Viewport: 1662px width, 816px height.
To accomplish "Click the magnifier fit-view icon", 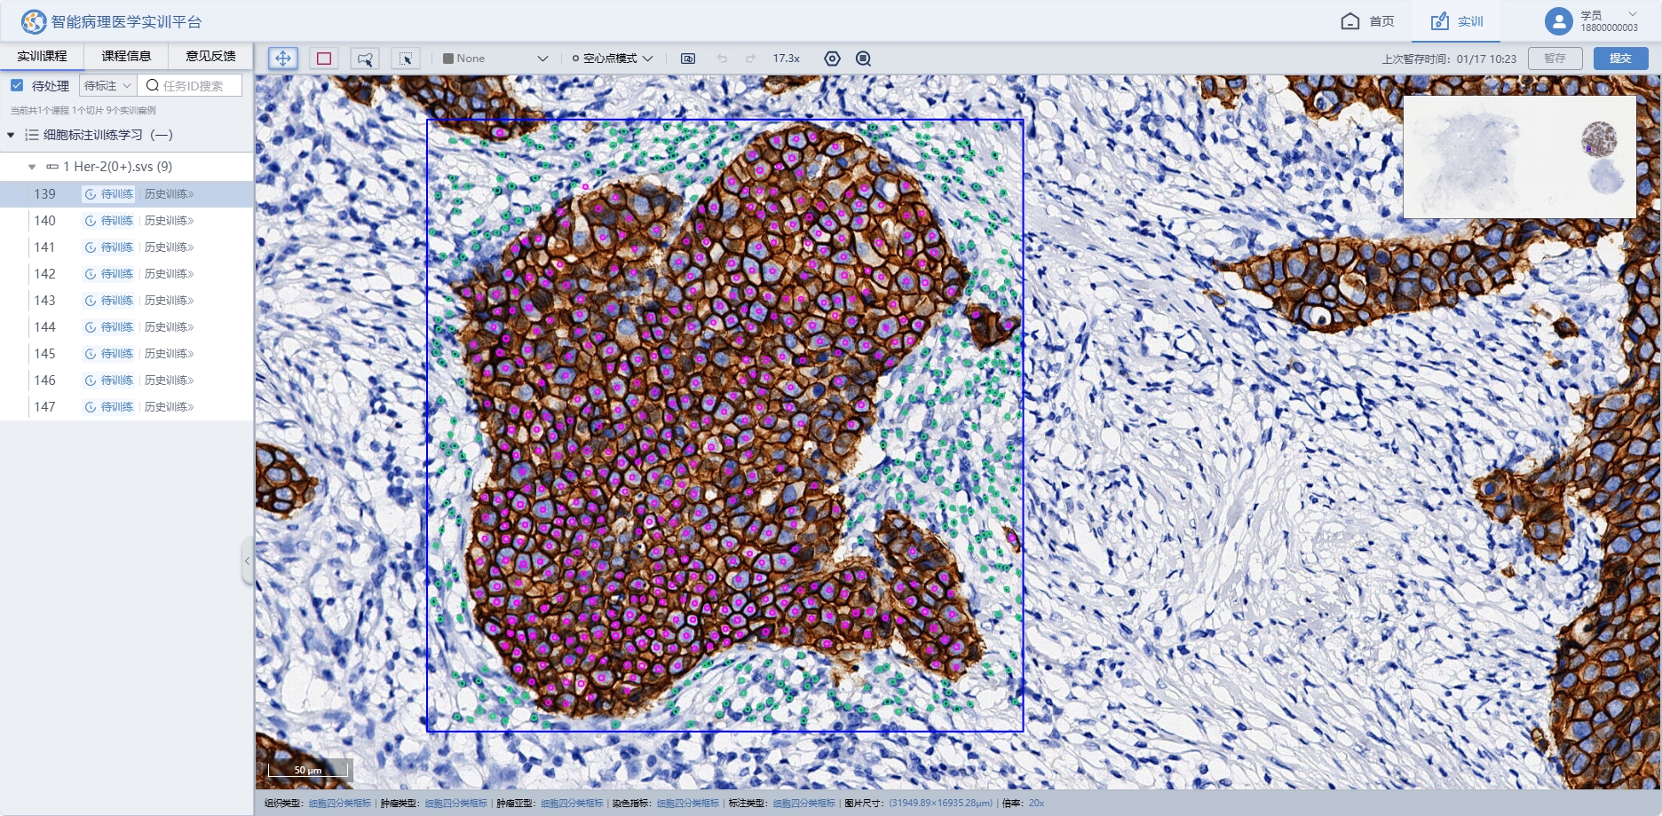I will [863, 59].
